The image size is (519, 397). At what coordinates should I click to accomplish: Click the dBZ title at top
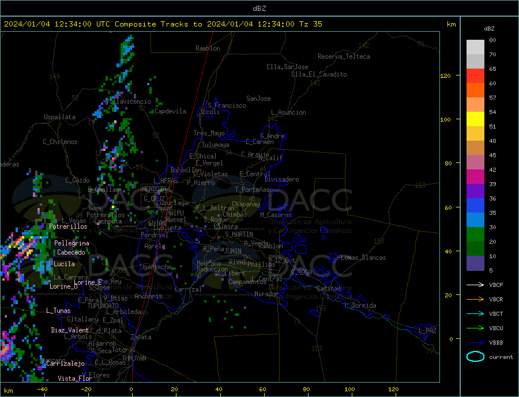pos(259,9)
